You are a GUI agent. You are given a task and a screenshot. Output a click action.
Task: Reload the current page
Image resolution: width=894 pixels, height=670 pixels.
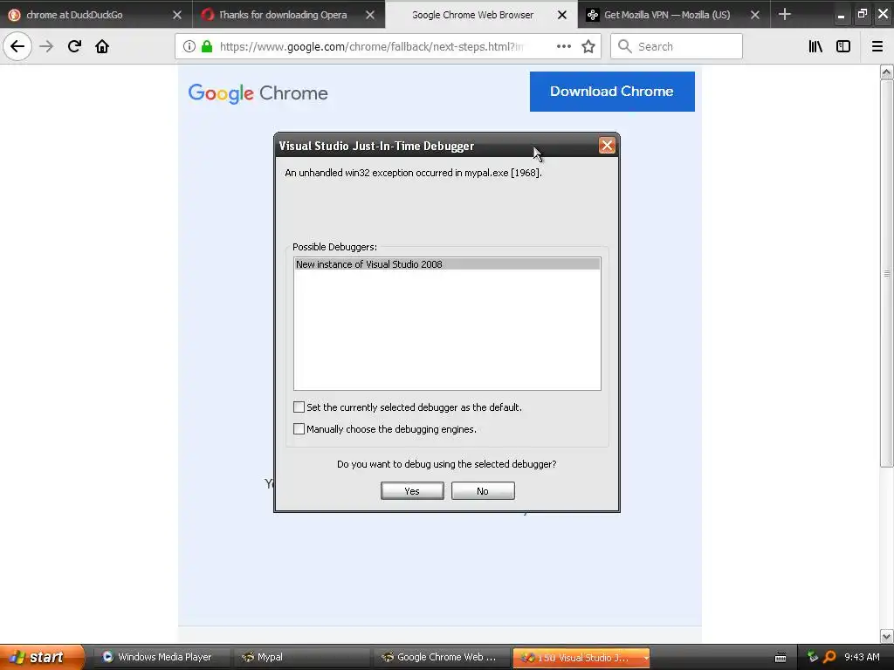(x=74, y=46)
